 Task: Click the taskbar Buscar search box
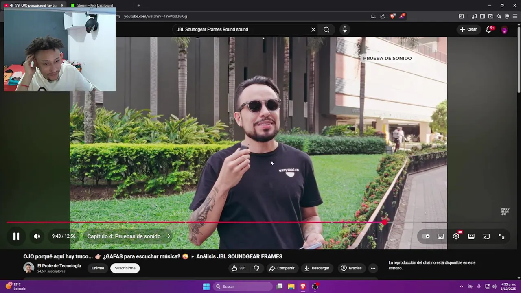click(x=243, y=286)
